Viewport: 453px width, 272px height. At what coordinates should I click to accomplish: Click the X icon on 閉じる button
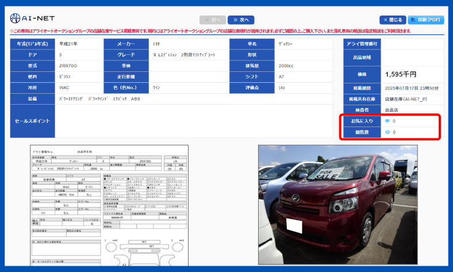385,20
